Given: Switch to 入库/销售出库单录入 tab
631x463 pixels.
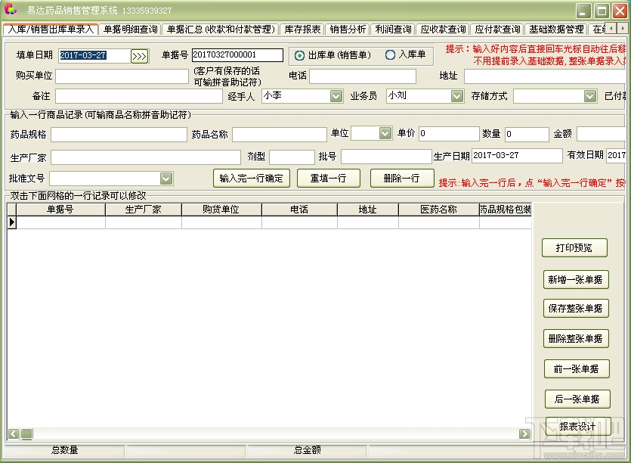Looking at the screenshot, I should [x=51, y=29].
